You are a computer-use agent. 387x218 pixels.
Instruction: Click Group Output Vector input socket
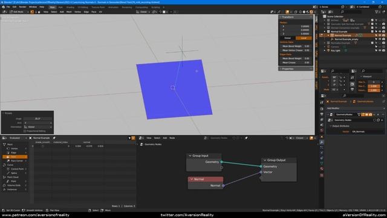[261, 172]
